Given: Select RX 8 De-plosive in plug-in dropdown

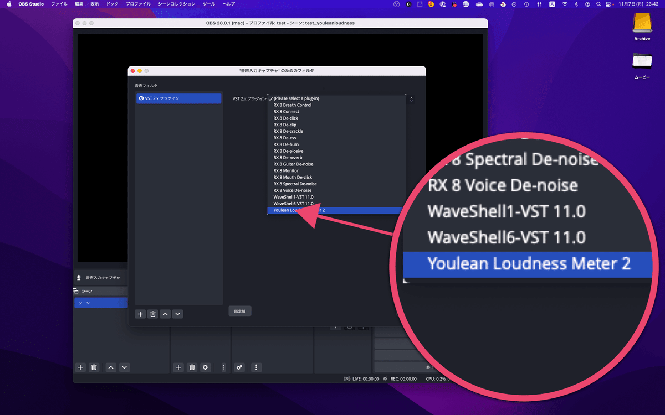Looking at the screenshot, I should (x=336, y=151).
